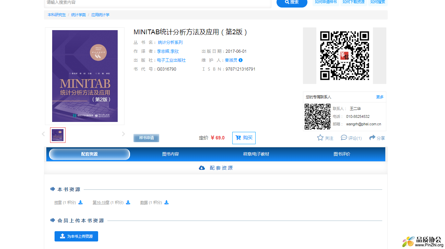
Task: Click the shopping cart icon in 购买
Action: 238,138
